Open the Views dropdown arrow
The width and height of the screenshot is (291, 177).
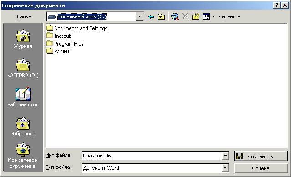click(214, 17)
